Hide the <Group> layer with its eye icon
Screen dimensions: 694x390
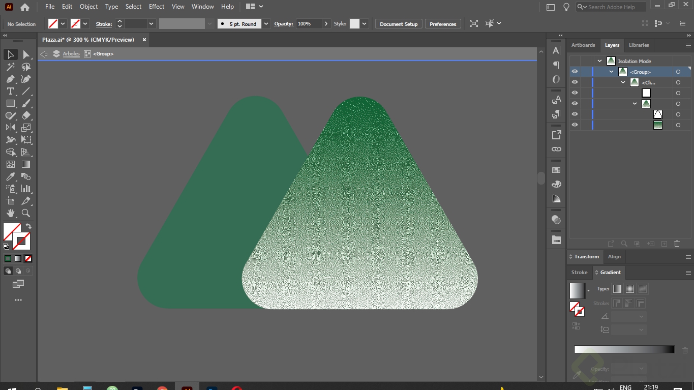coord(575,72)
